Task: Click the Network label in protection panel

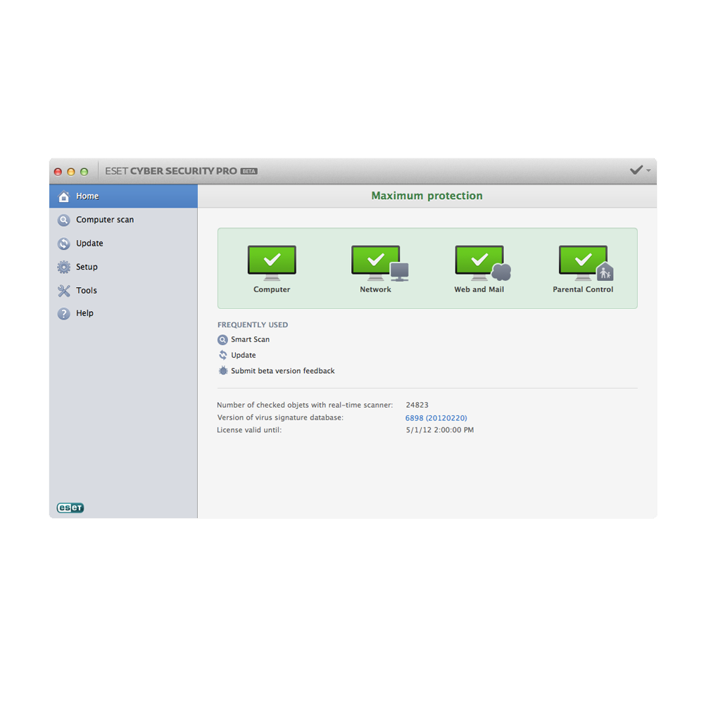Action: tap(375, 289)
